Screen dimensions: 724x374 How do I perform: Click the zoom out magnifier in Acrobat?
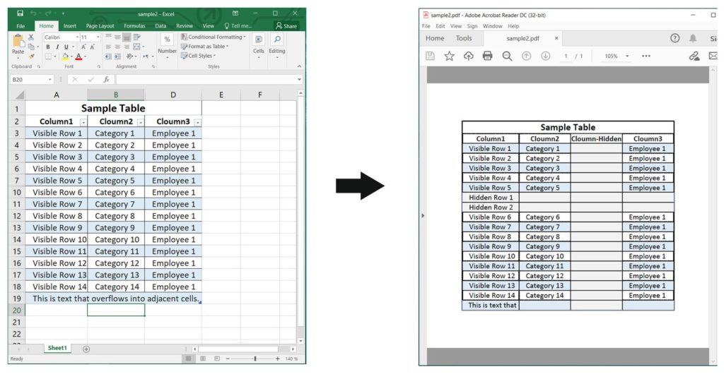507,56
